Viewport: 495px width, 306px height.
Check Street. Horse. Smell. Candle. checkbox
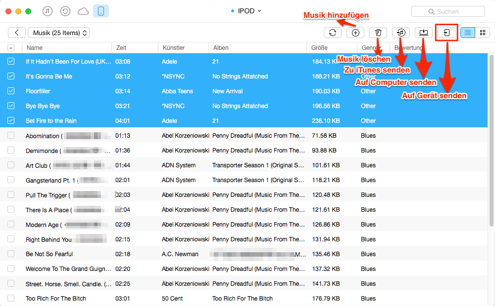11,283
